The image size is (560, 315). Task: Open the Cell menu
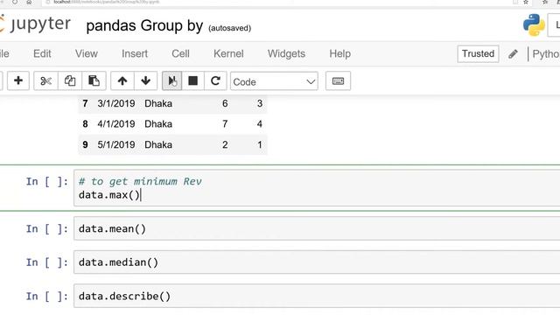180,53
